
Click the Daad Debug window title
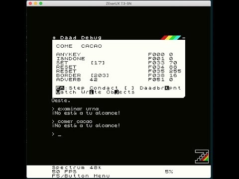pyautogui.click(x=81, y=38)
